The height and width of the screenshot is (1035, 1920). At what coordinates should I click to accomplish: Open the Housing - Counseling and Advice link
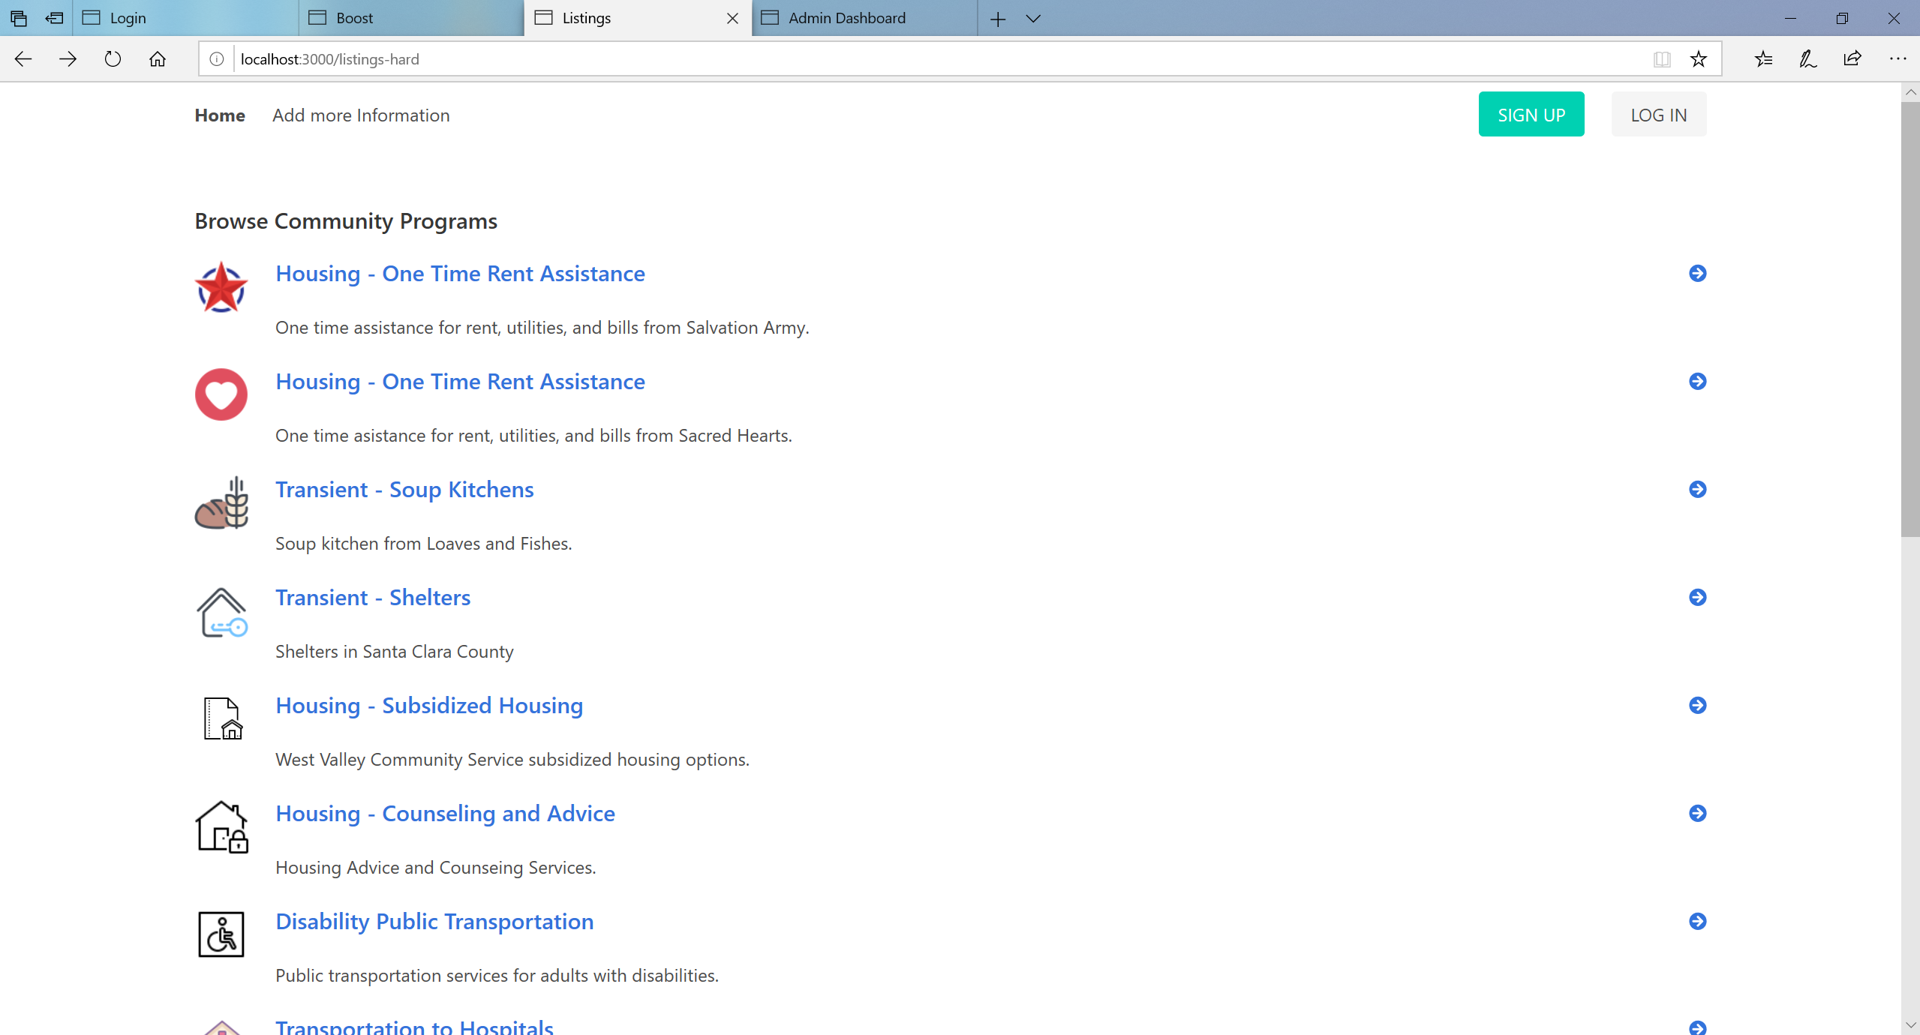445,814
